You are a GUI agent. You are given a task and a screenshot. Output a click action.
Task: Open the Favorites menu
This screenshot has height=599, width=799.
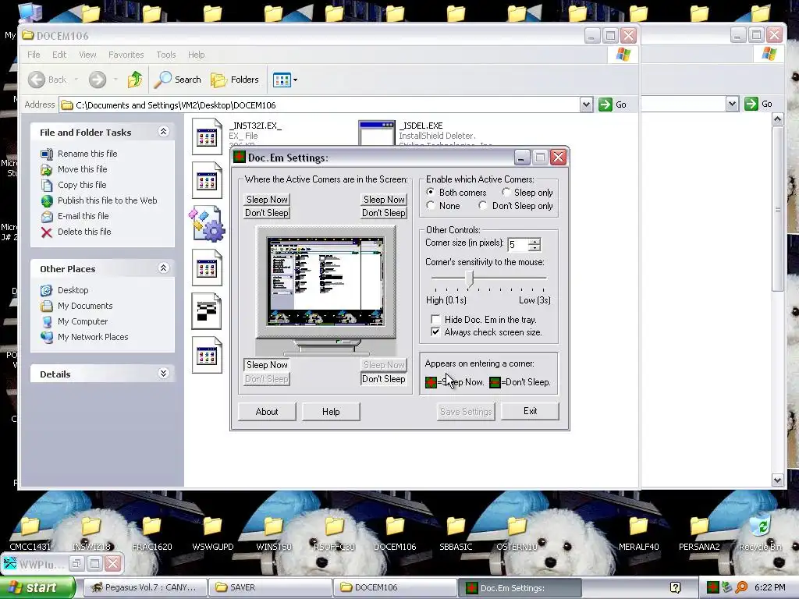click(x=126, y=55)
